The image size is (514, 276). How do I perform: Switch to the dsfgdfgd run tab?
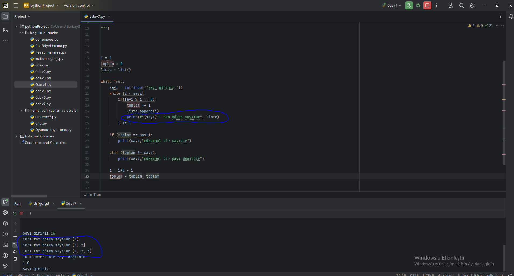pos(41,203)
